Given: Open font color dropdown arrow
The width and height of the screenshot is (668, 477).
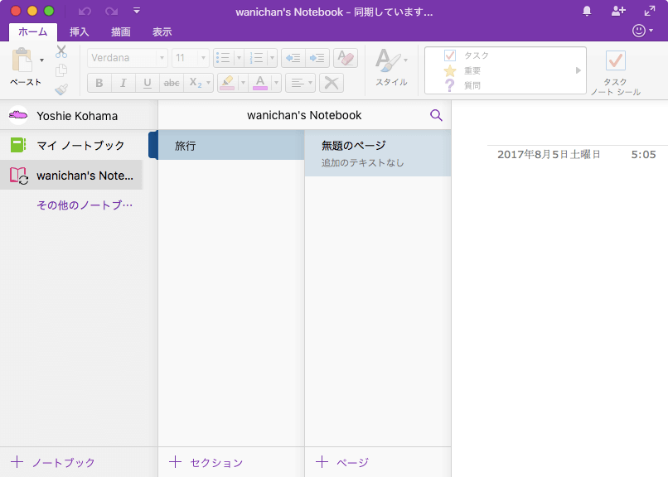Looking at the screenshot, I should (276, 83).
